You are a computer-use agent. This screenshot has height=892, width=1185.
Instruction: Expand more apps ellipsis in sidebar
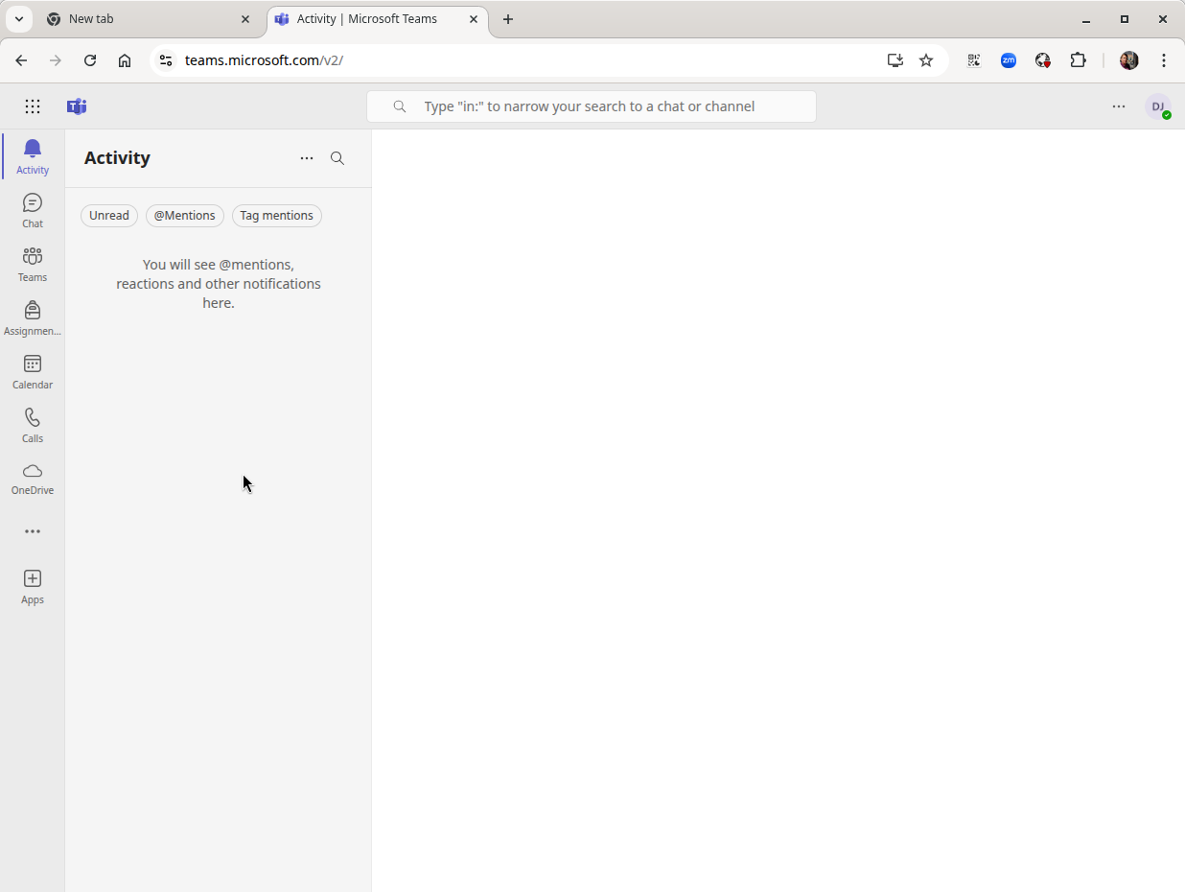pos(33,531)
